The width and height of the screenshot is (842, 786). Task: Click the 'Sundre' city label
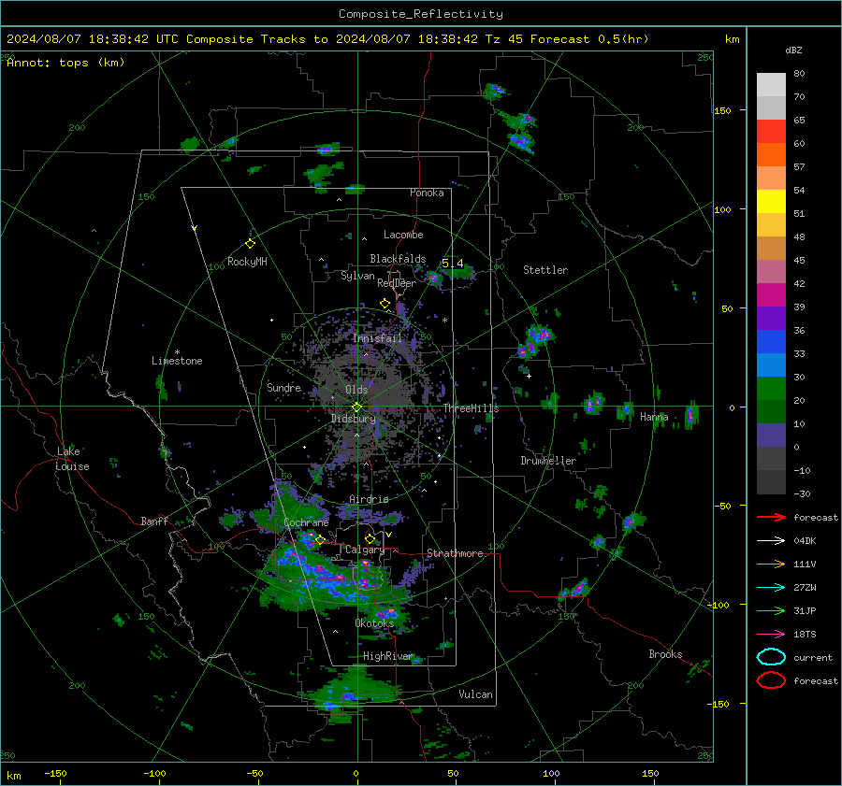(x=283, y=387)
